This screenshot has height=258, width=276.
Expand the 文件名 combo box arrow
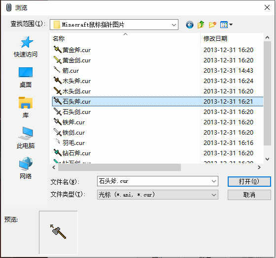coord(214,181)
